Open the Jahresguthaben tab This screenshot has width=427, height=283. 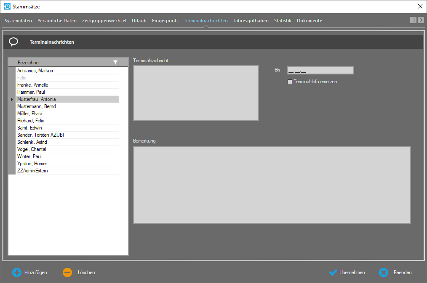click(251, 21)
